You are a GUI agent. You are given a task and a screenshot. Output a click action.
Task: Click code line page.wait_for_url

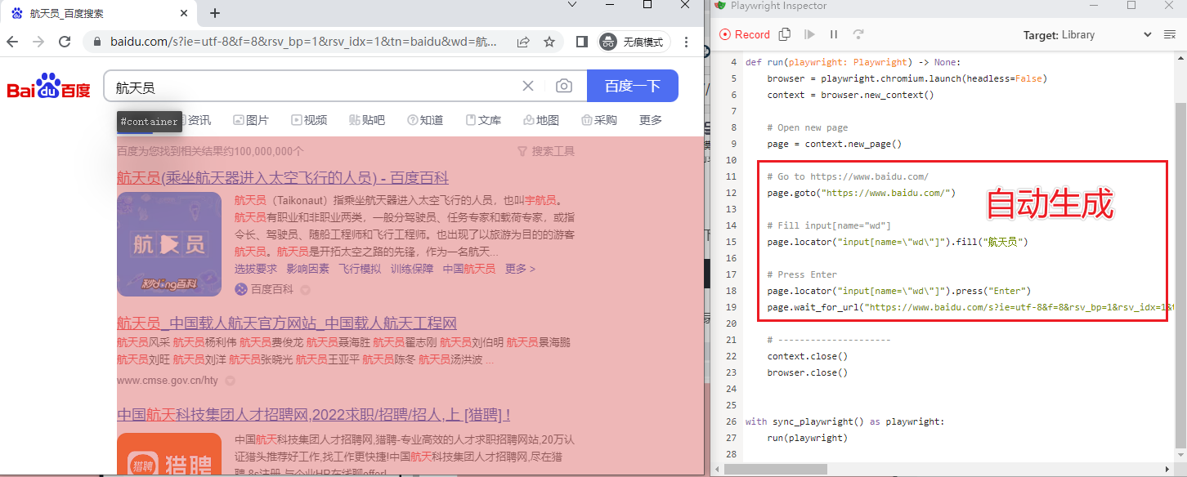970,307
